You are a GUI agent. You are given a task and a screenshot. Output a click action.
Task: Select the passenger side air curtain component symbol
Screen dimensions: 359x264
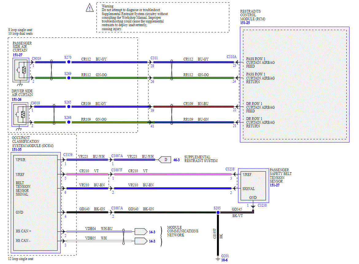21,70
